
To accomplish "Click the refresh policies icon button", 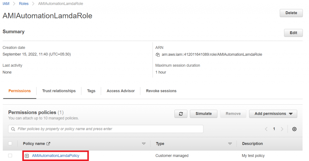I will coord(181,114).
